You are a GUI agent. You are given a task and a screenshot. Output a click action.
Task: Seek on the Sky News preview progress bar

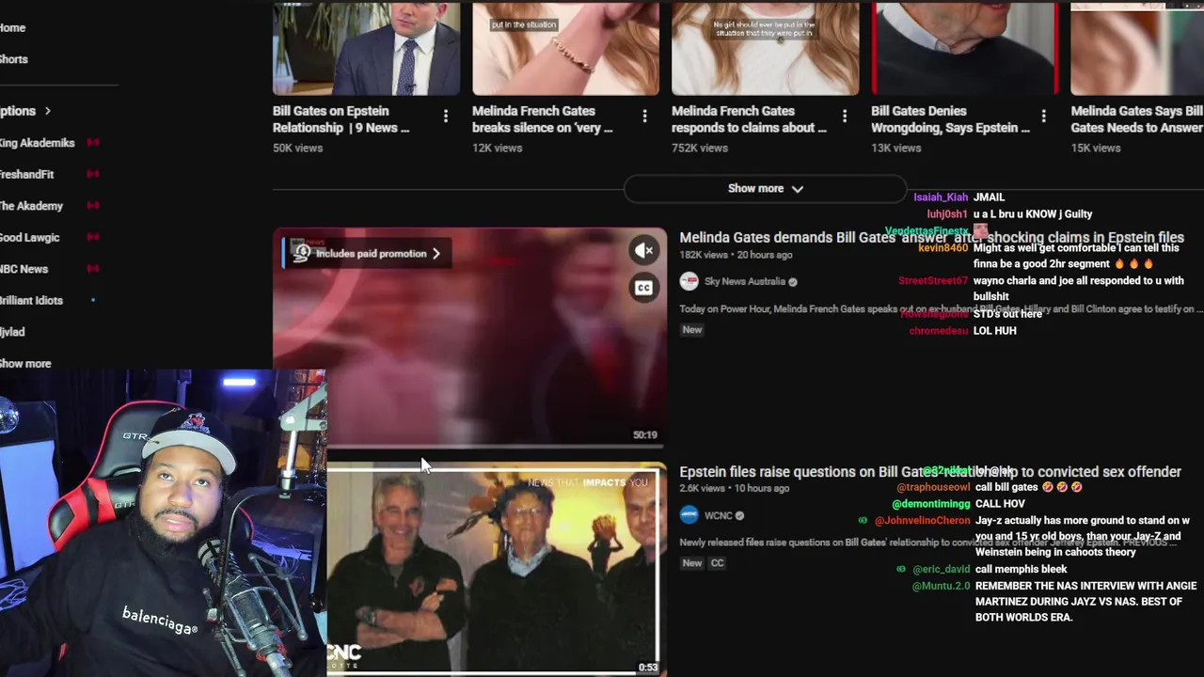coord(468,445)
